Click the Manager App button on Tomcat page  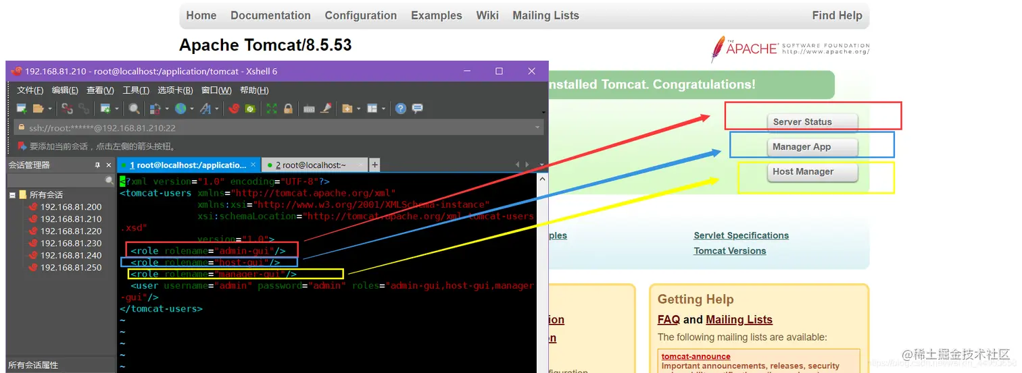812,147
